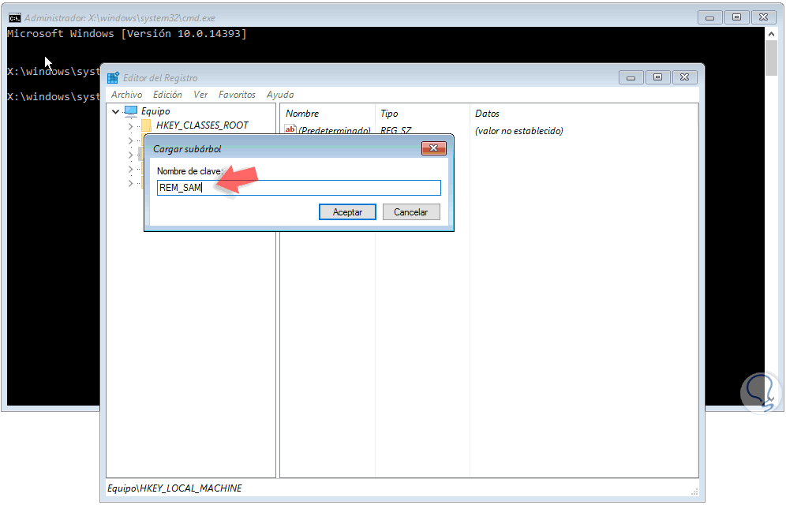Click Aceptar in the Cargar subárbol dialog

(347, 212)
